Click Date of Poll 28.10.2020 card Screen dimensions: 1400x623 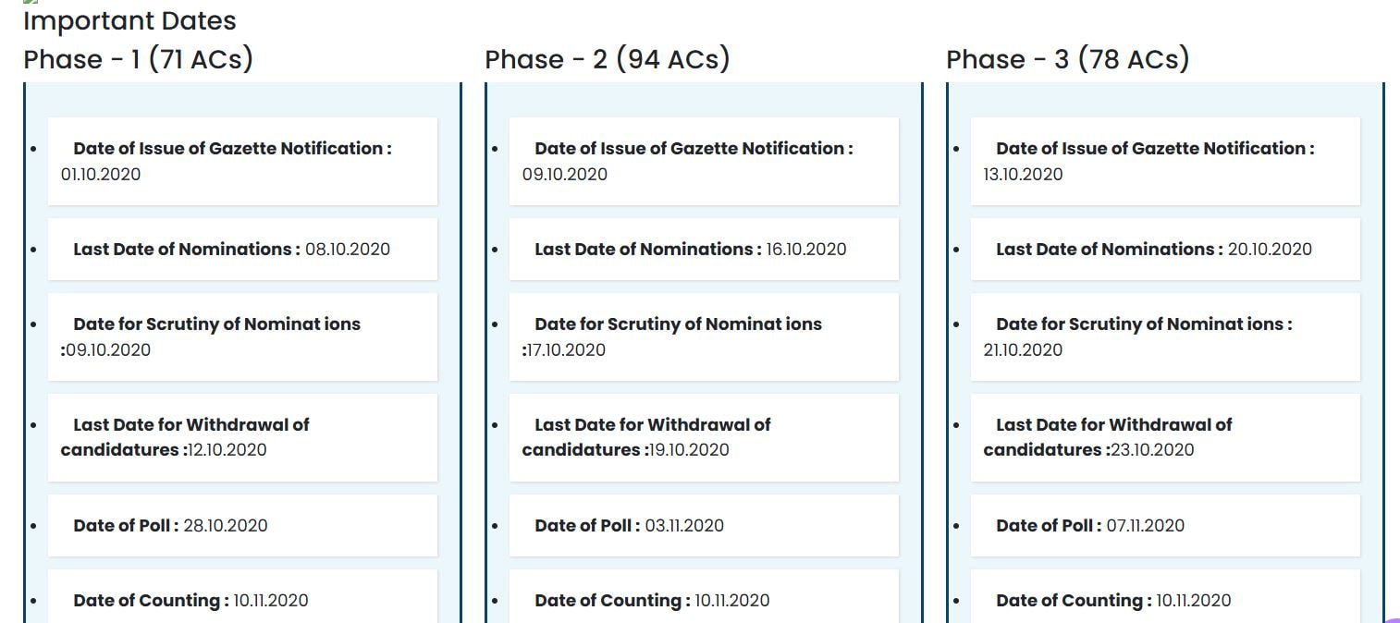[x=241, y=525]
